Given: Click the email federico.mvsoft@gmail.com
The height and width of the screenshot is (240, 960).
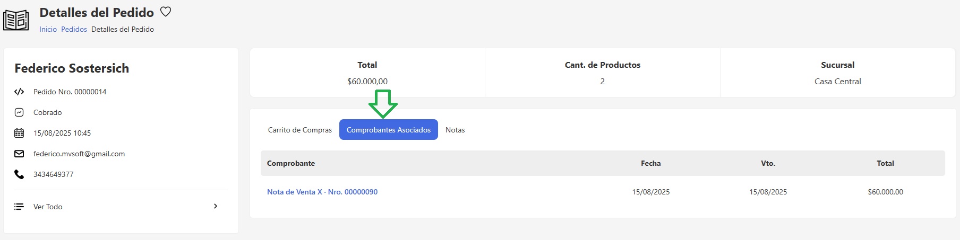Looking at the screenshot, I should 79,154.
